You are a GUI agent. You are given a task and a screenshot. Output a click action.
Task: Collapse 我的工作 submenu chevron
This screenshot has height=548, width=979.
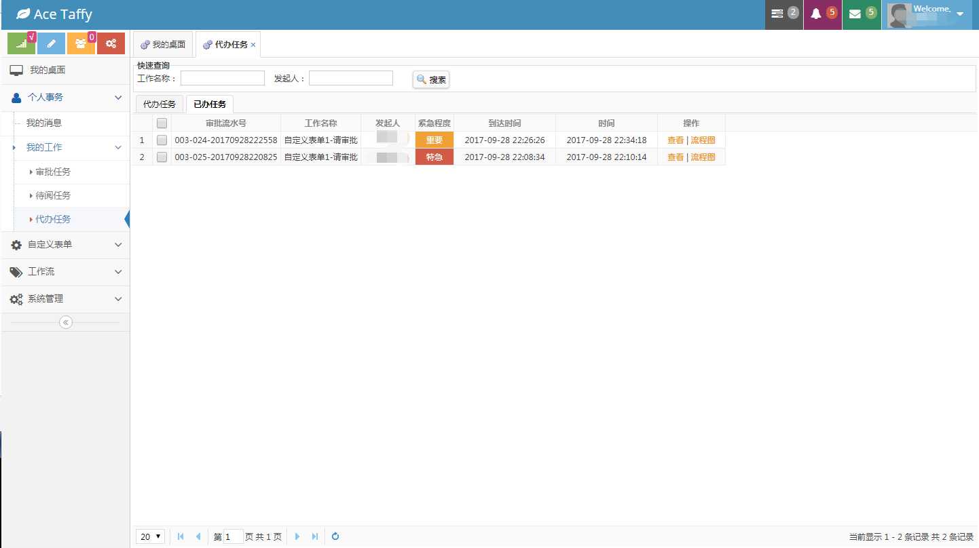click(x=118, y=147)
